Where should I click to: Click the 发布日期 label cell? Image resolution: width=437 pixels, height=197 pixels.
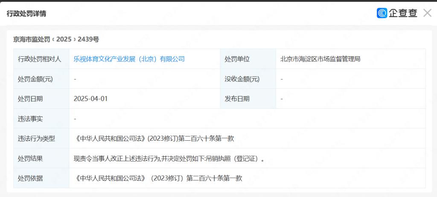(x=248, y=98)
